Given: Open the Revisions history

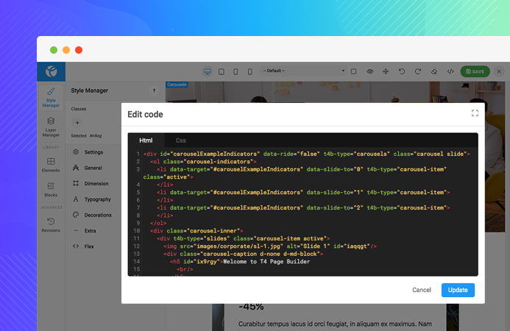Looking at the screenshot, I should [x=51, y=224].
